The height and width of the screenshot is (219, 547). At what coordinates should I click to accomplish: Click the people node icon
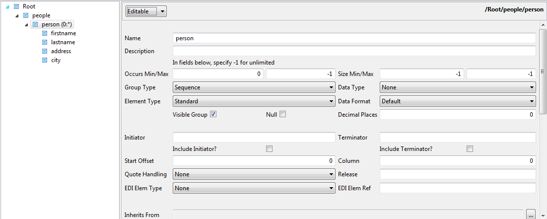pos(26,15)
